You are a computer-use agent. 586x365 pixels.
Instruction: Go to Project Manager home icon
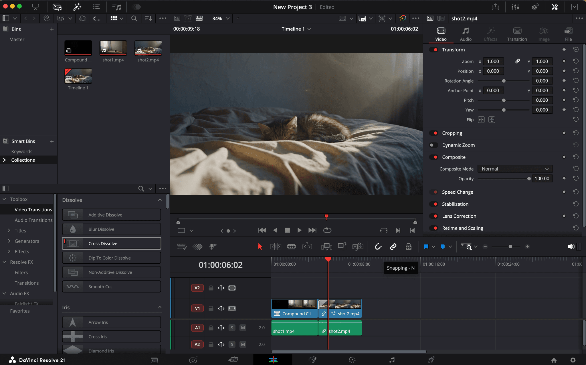(x=554, y=360)
